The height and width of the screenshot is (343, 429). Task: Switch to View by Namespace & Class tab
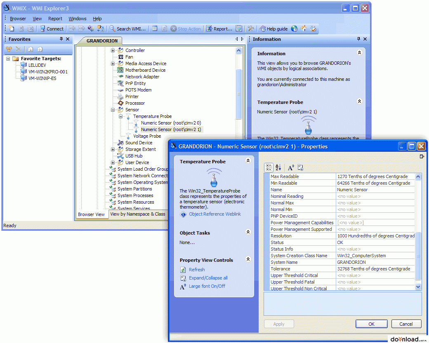[x=138, y=214]
